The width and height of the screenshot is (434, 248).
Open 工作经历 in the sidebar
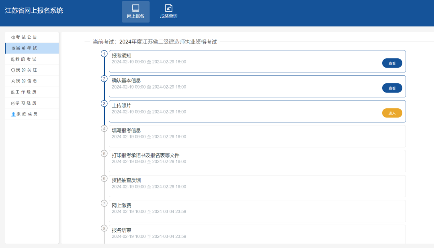32,92
